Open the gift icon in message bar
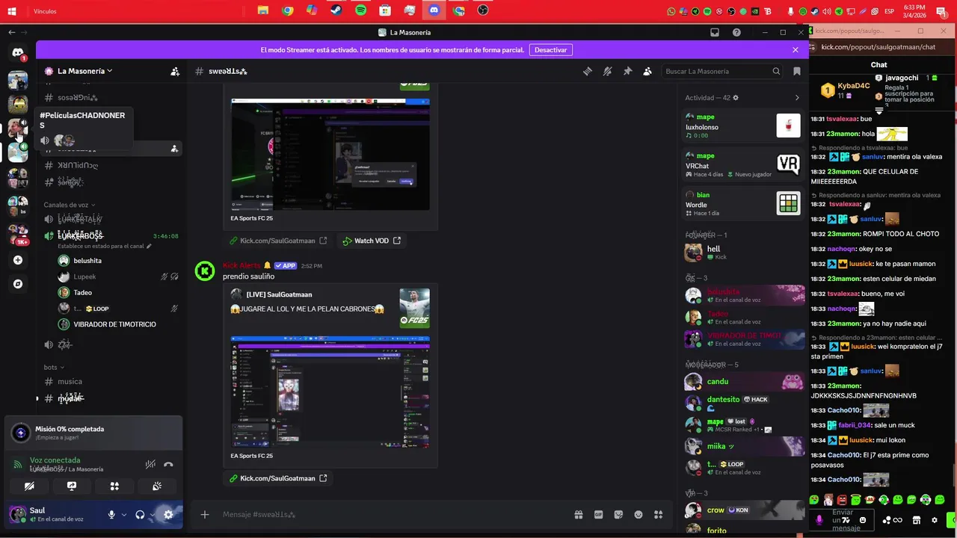Image resolution: width=957 pixels, height=538 pixels. [579, 515]
